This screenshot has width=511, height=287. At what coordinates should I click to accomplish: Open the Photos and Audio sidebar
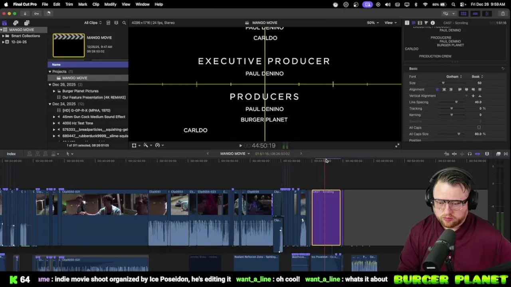click(16, 23)
